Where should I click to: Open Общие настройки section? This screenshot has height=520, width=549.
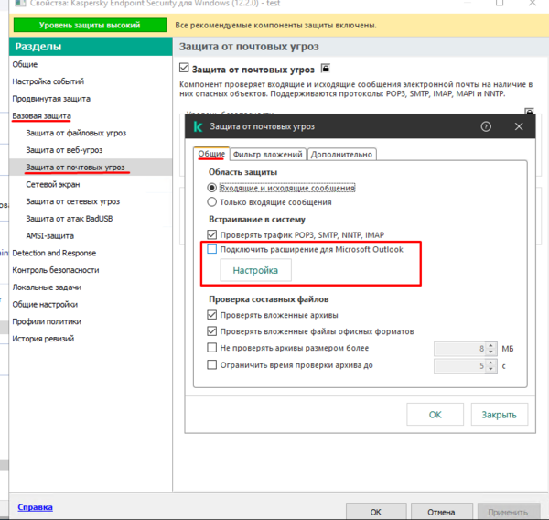45,305
